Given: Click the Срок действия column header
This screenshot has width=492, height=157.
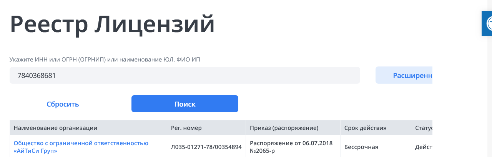Looking at the screenshot, I should (x=365, y=128).
